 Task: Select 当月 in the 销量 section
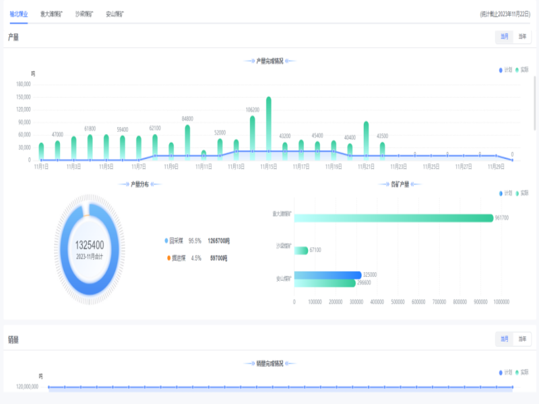click(504, 339)
